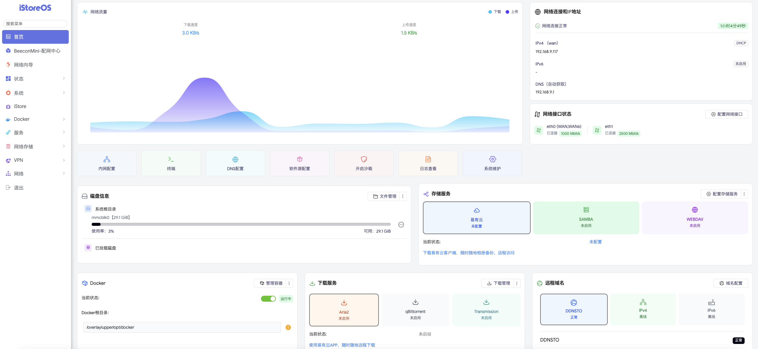Click the disk usage ellipsis circle icon
758x349 pixels.
click(x=401, y=225)
